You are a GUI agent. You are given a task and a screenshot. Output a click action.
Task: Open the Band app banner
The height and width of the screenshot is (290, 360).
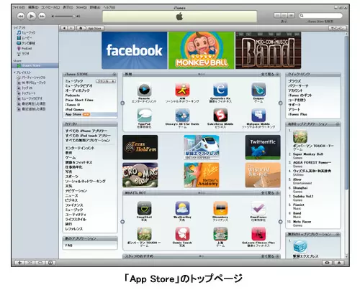point(268,50)
